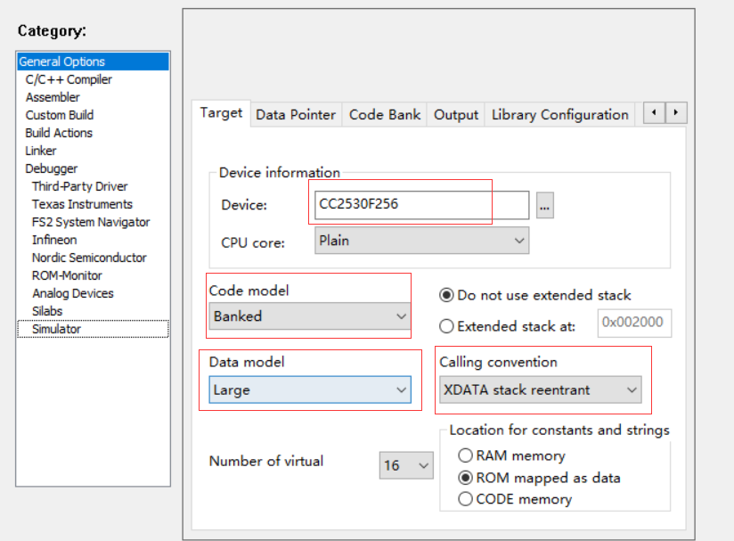Switch to Library Configuration tab
The width and height of the screenshot is (734, 541).
(559, 114)
